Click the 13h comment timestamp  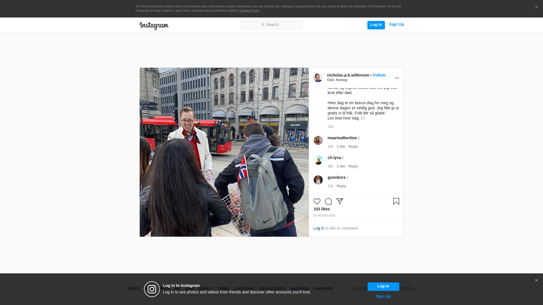330,186
